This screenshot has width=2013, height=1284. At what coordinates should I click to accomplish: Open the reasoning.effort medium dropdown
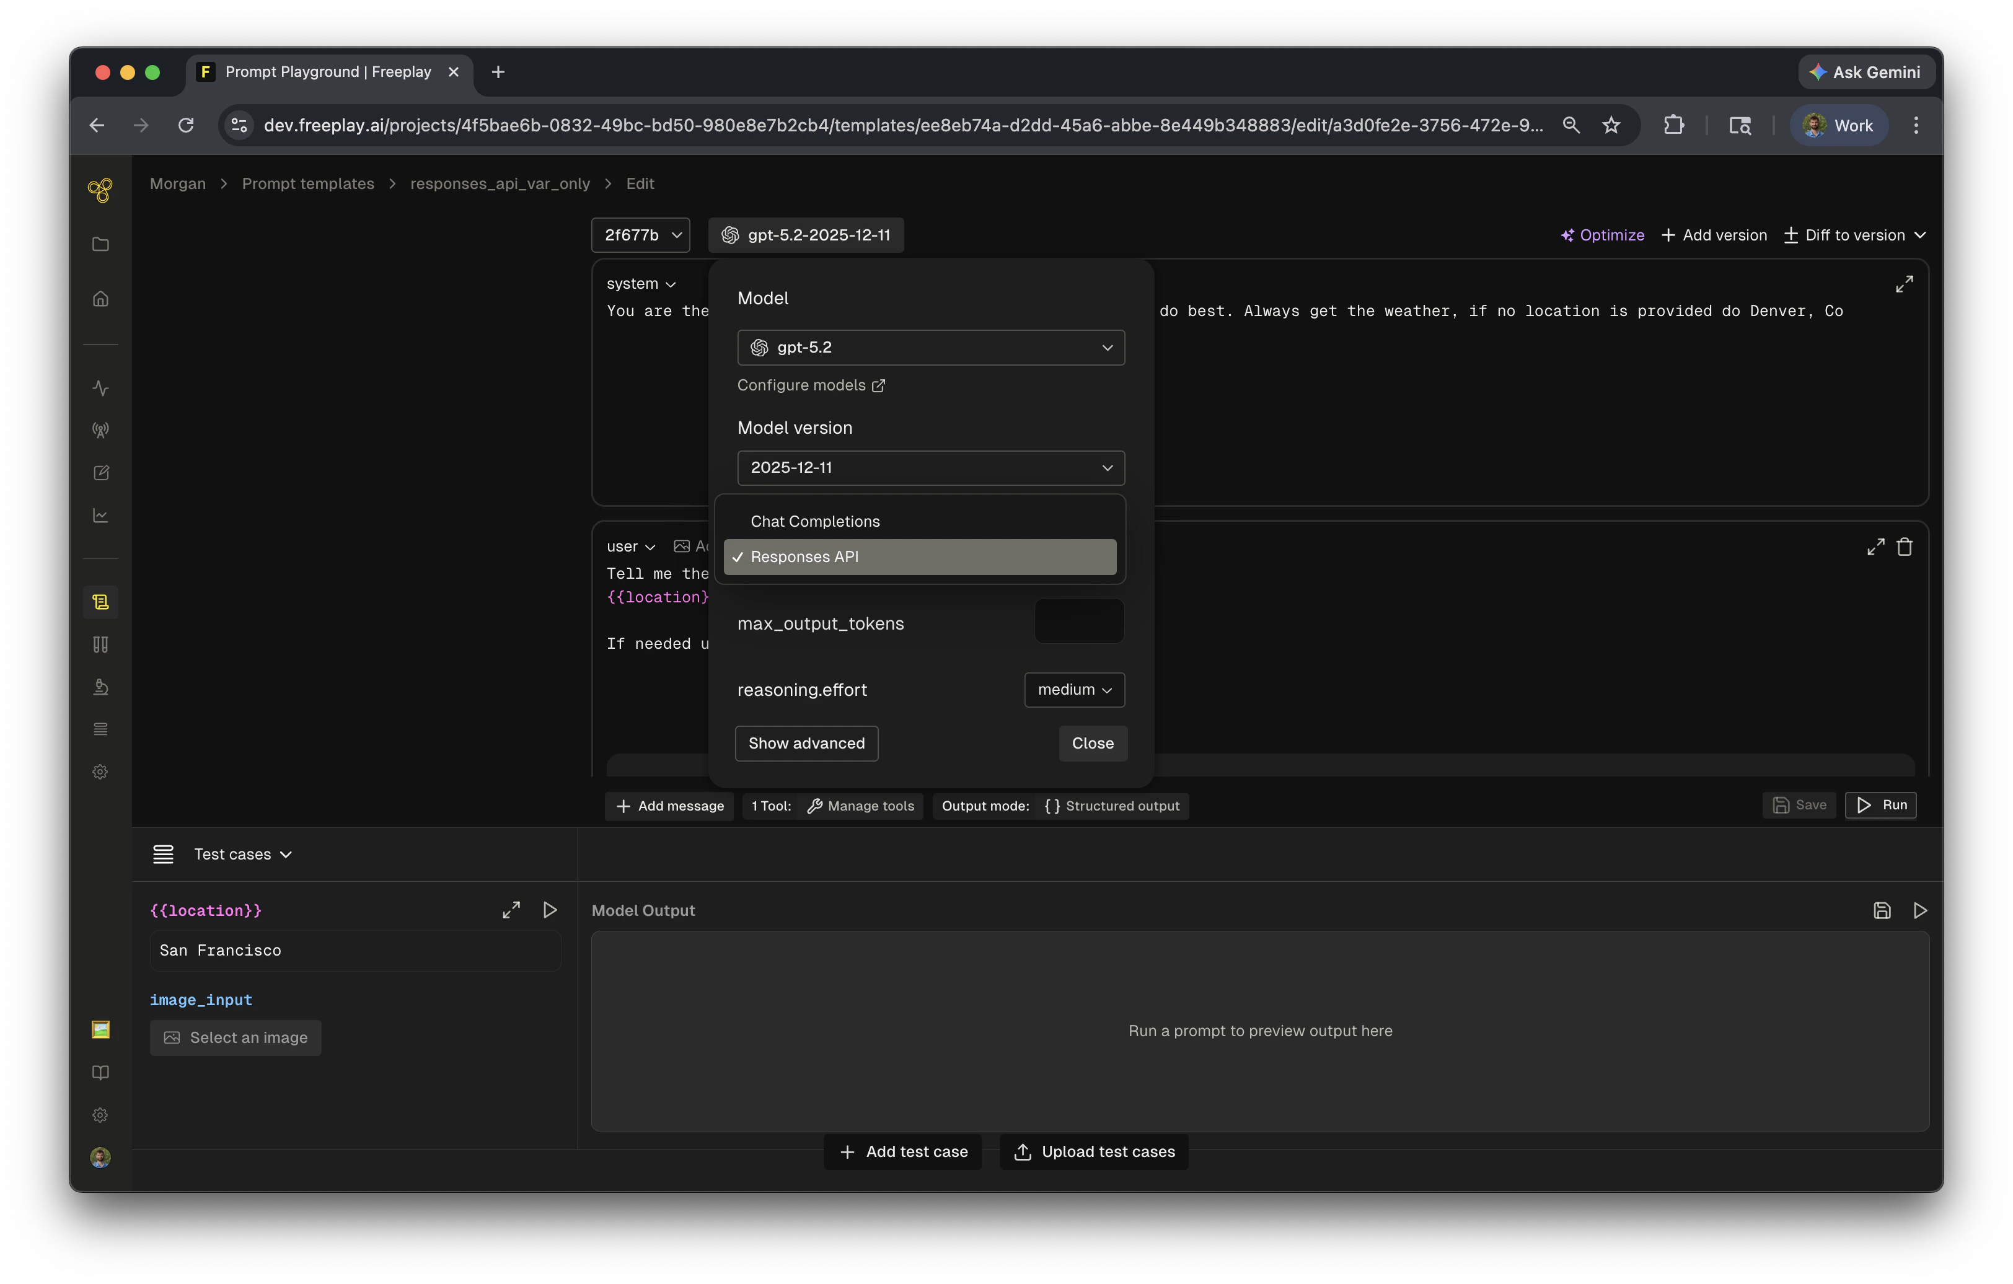[x=1074, y=690]
